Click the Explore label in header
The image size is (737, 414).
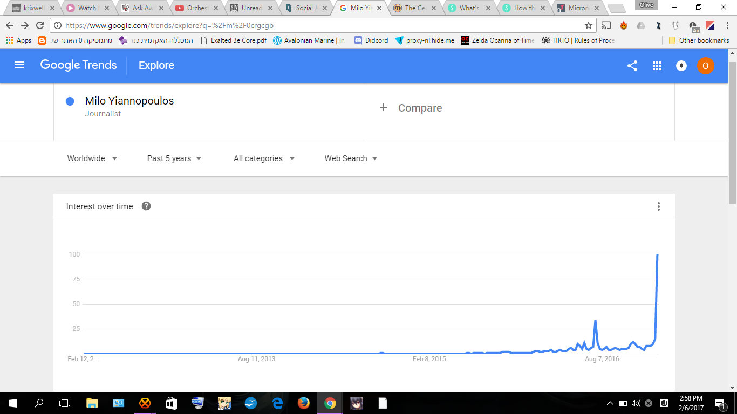(x=156, y=65)
